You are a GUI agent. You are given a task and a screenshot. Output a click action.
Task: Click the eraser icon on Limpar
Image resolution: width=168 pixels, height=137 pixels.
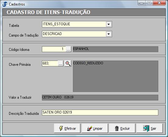tap(89, 128)
